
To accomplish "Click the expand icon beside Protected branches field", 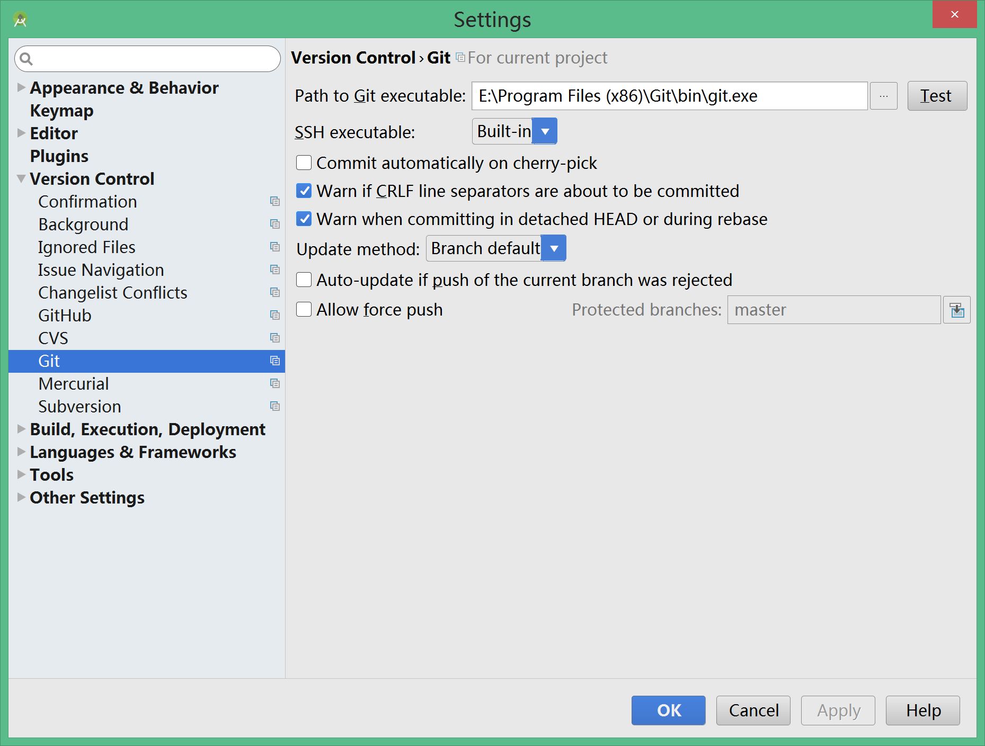I will tap(956, 310).
